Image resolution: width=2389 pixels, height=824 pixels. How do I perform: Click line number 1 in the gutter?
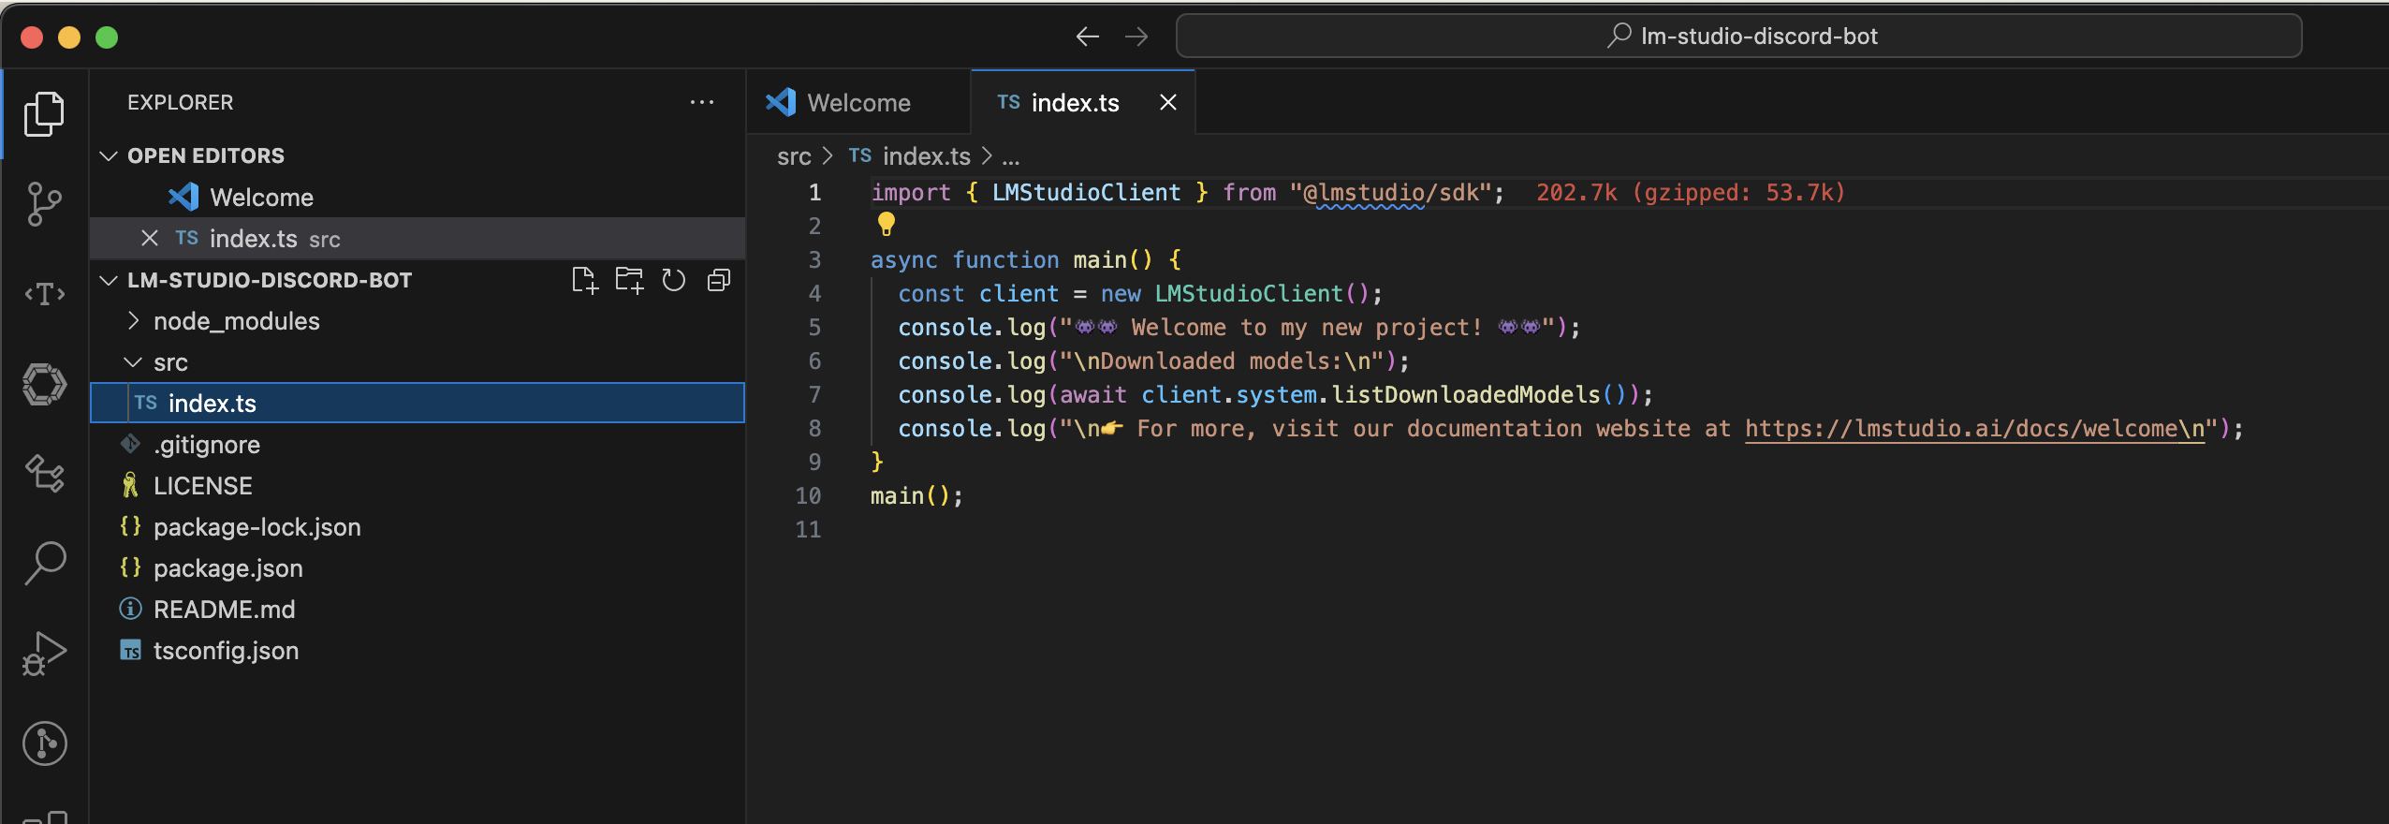pyautogui.click(x=814, y=193)
